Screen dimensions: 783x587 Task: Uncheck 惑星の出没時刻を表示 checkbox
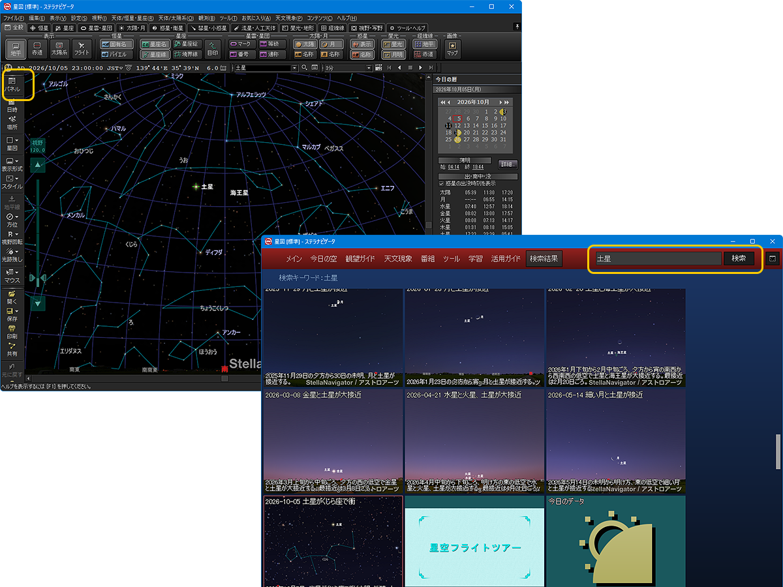click(x=442, y=183)
